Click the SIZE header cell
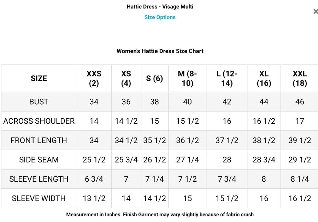This screenshot has height=222, width=318. (39, 78)
